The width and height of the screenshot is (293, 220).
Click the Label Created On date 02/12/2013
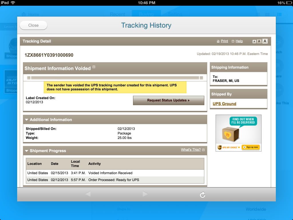click(34, 102)
